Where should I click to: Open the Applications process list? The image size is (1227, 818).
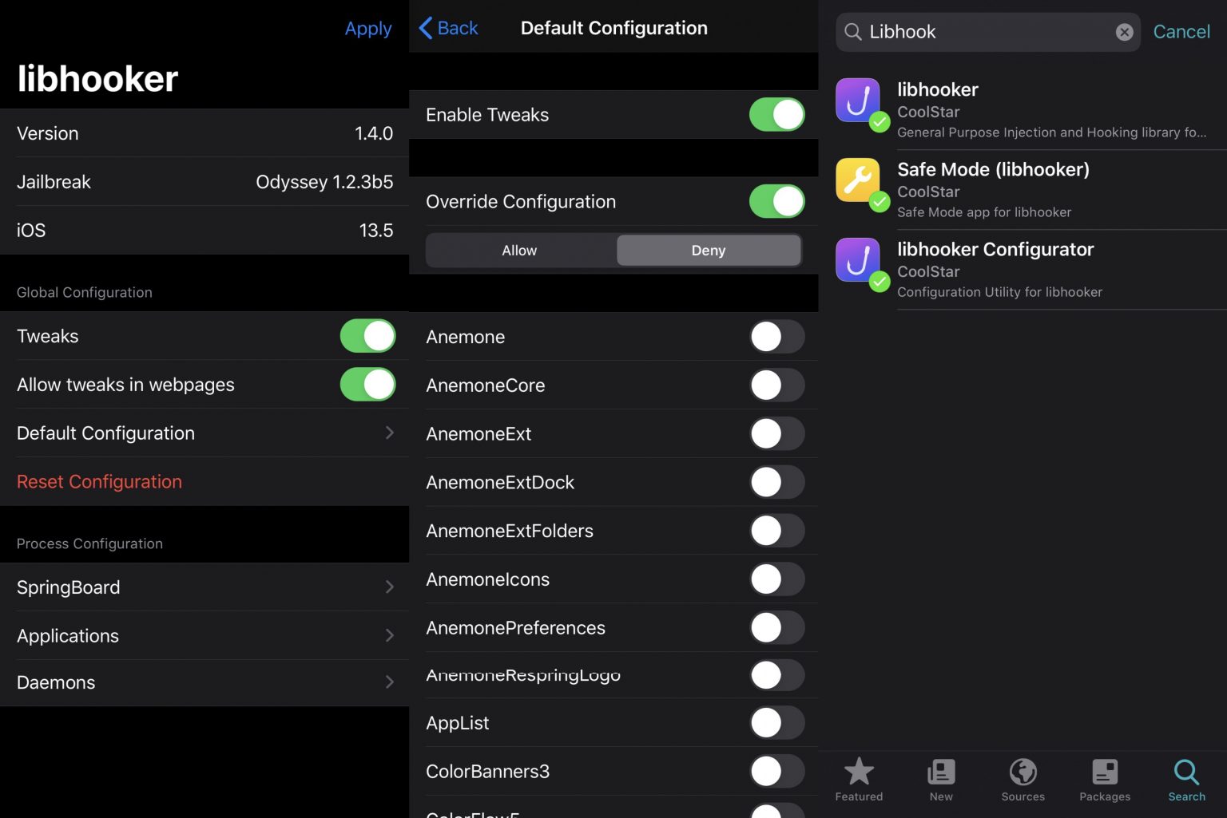tap(204, 636)
